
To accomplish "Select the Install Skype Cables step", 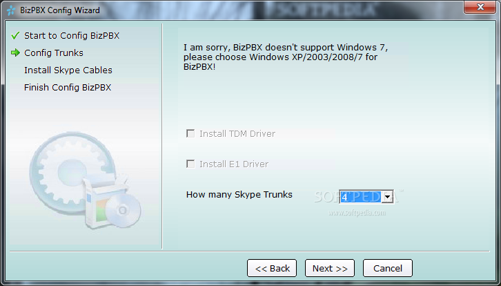I will pos(68,70).
